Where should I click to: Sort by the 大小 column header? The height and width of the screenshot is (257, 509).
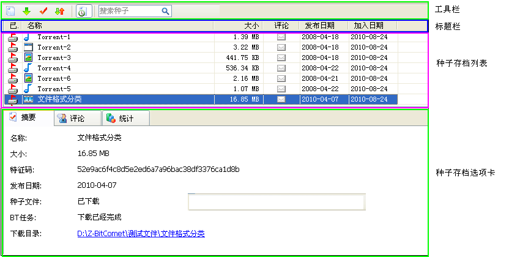238,26
